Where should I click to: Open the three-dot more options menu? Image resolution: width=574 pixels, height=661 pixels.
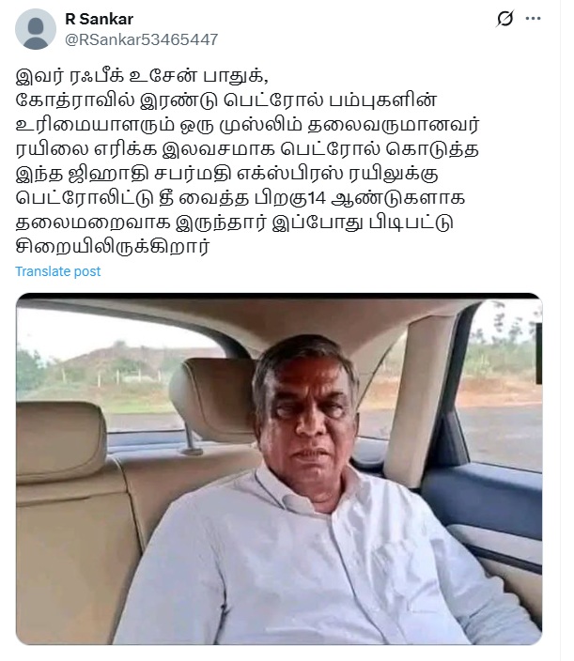tap(533, 19)
